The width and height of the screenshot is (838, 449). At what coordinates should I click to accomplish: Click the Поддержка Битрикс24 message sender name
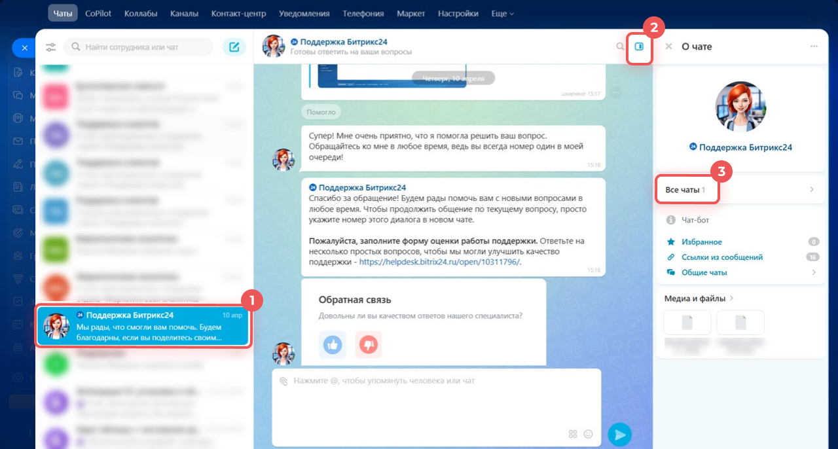(x=357, y=188)
